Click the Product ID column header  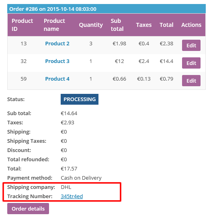[x=22, y=25]
